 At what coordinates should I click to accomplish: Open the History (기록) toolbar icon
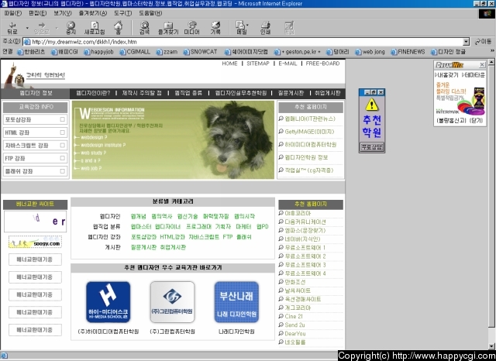click(215, 28)
